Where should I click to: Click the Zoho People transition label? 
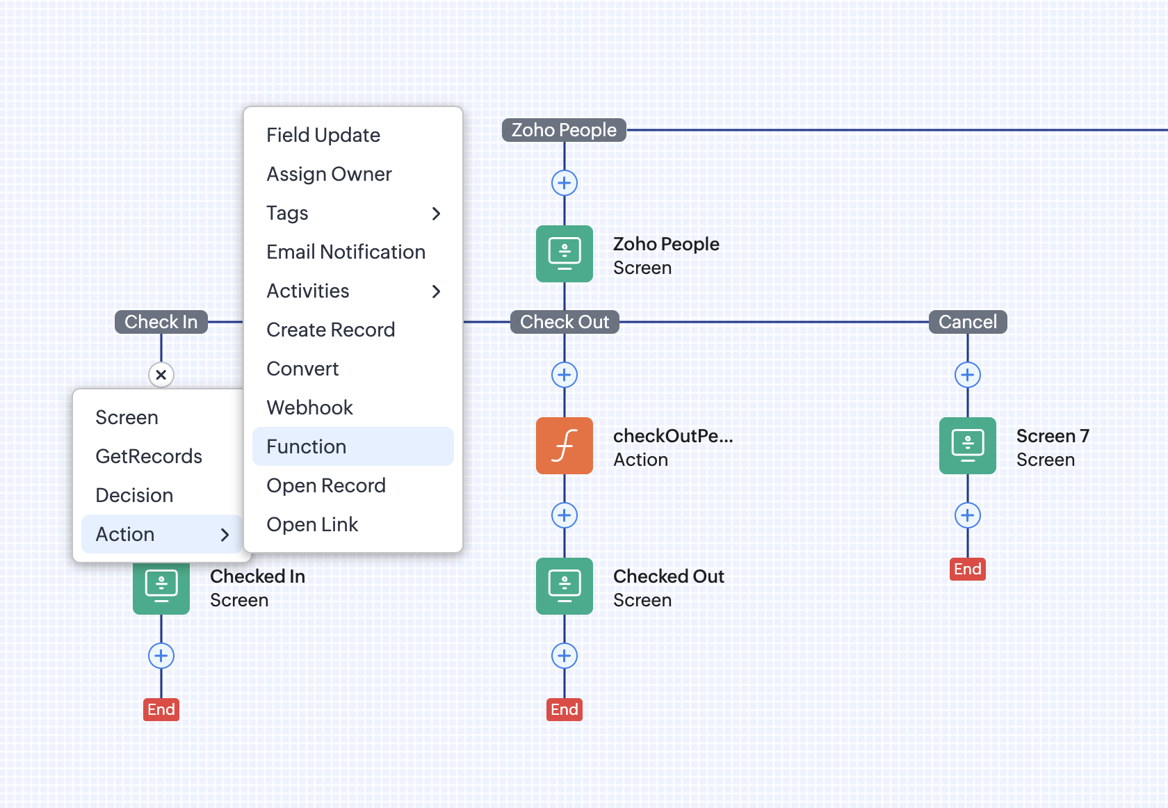click(564, 130)
